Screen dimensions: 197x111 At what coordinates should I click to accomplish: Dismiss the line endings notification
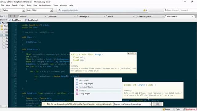click(x=44, y=104)
